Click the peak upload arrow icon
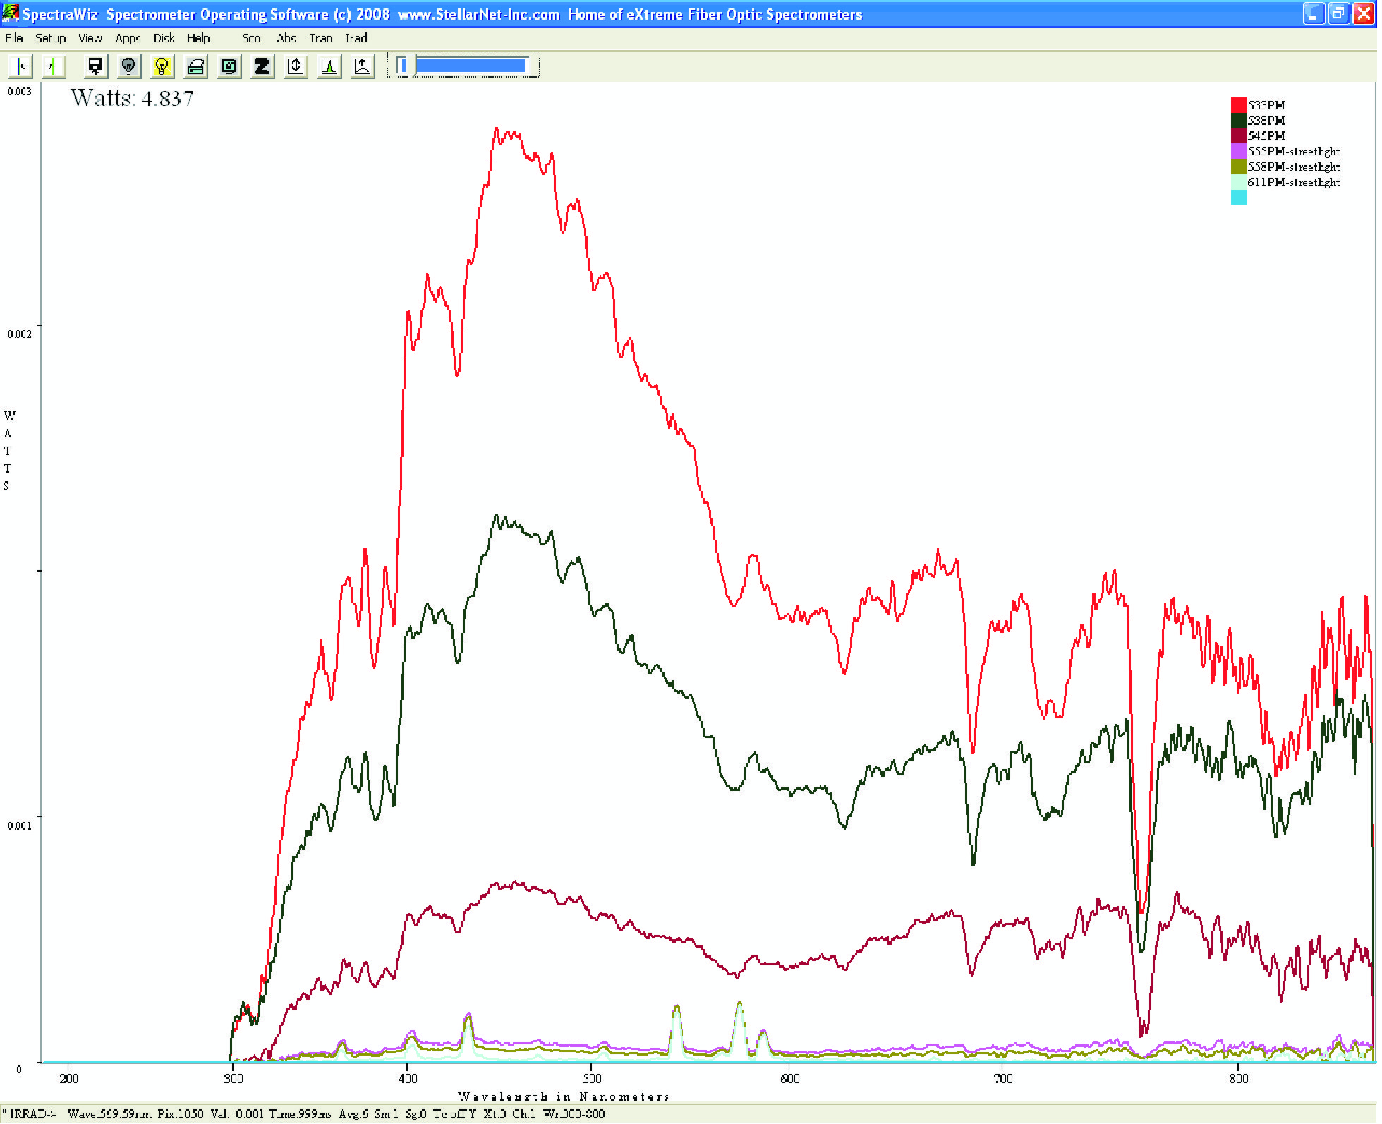Viewport: 1382px width, 1124px height. [362, 66]
